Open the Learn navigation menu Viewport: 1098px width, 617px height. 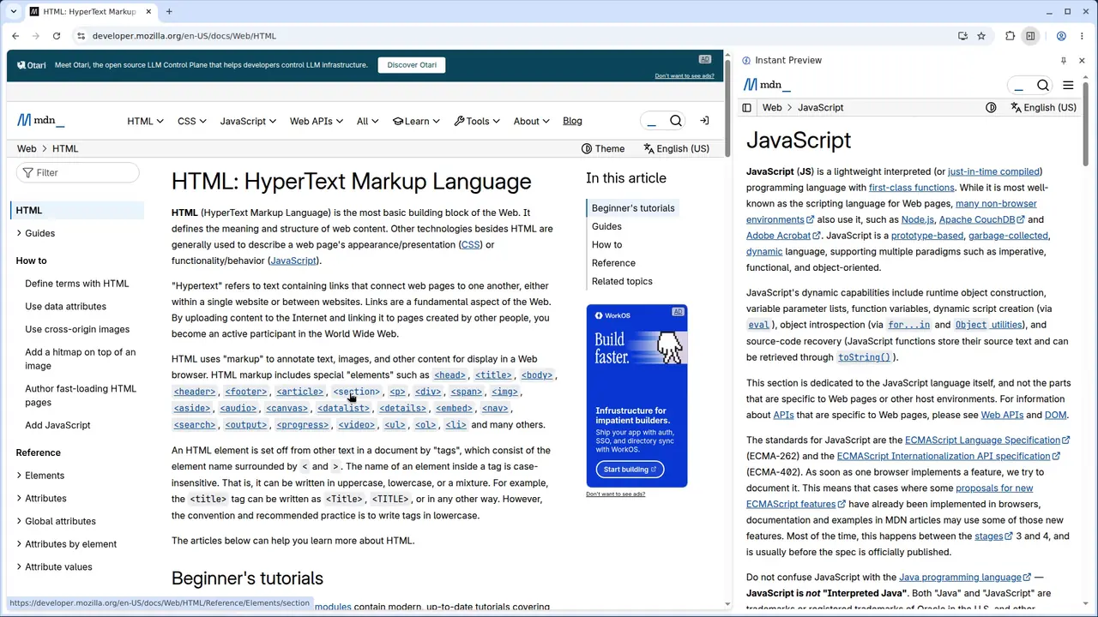(x=417, y=121)
